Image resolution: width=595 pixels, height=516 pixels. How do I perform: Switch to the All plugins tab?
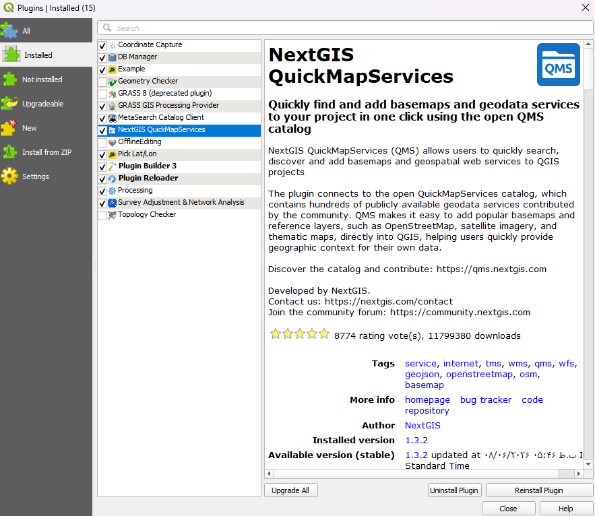pos(46,31)
